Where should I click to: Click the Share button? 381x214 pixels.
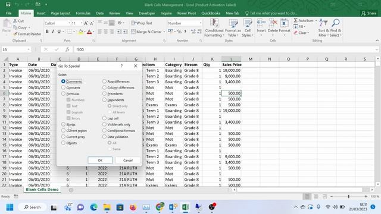[369, 13]
